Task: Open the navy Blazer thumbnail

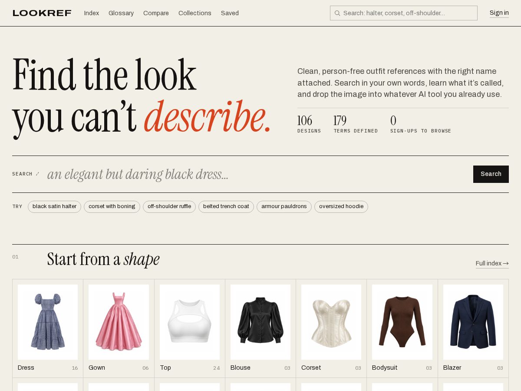Action: [473, 322]
